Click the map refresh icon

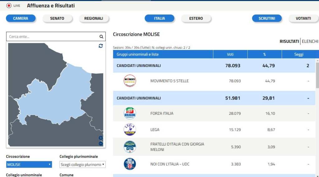pos(101,46)
